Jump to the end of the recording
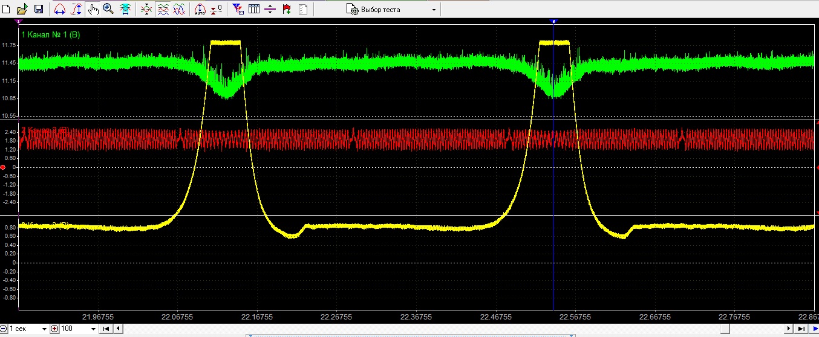819x337 pixels. [x=801, y=329]
